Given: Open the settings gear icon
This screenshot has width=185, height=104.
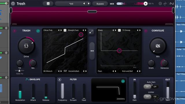Looking at the screenshot, I should [160, 4].
